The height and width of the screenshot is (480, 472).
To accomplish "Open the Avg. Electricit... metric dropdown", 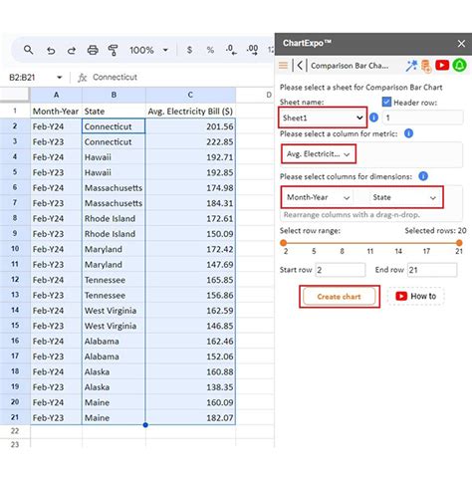I will [319, 154].
